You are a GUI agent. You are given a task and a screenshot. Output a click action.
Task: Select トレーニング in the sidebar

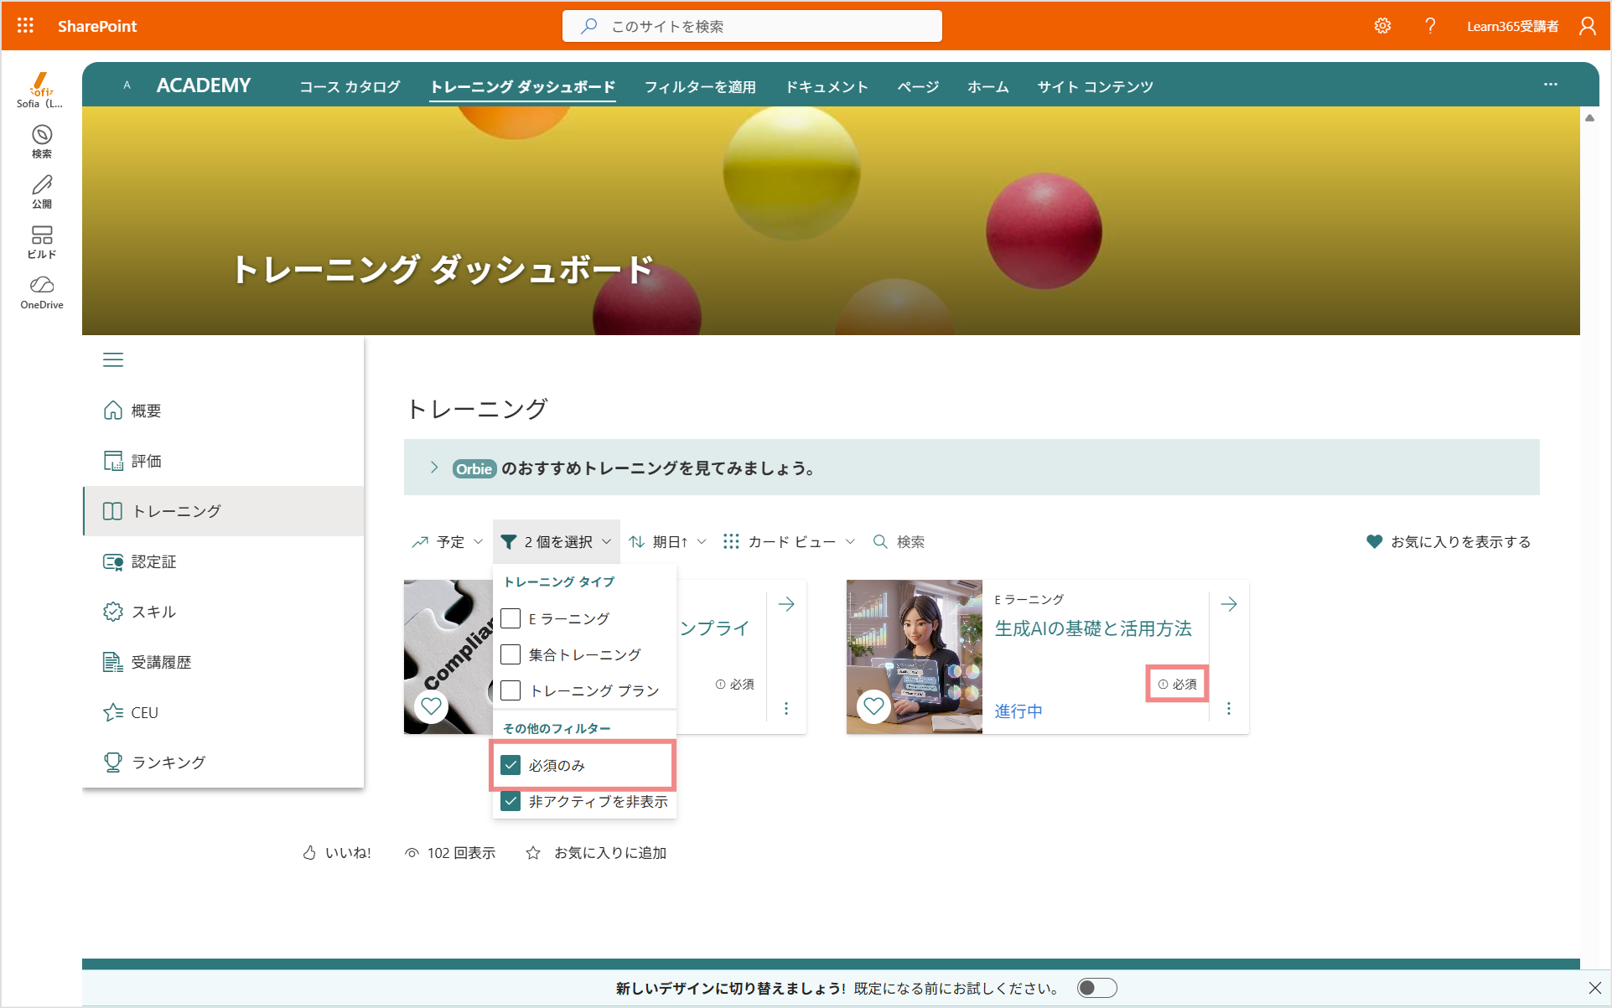coord(224,511)
